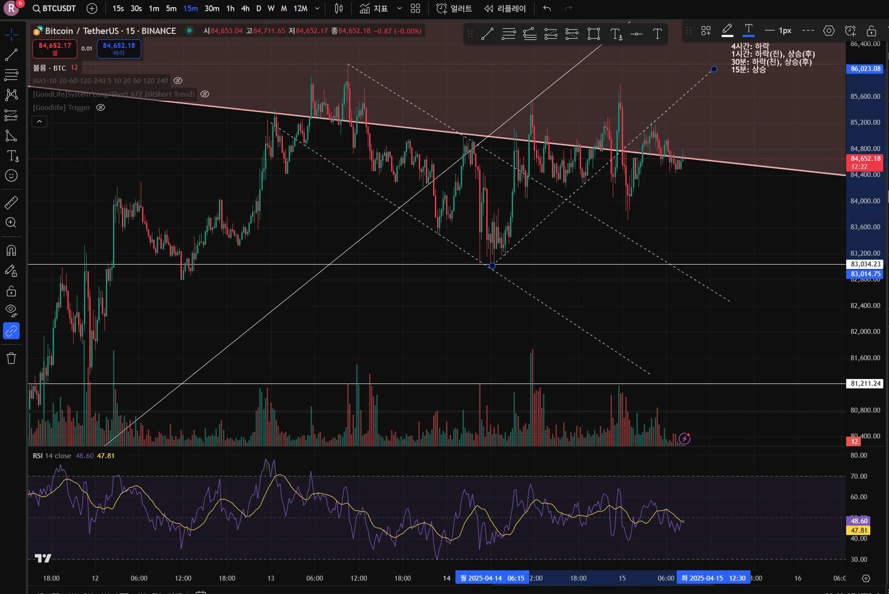Expand the indicator favorites dropdown arrow
889x594 pixels.
(399, 8)
